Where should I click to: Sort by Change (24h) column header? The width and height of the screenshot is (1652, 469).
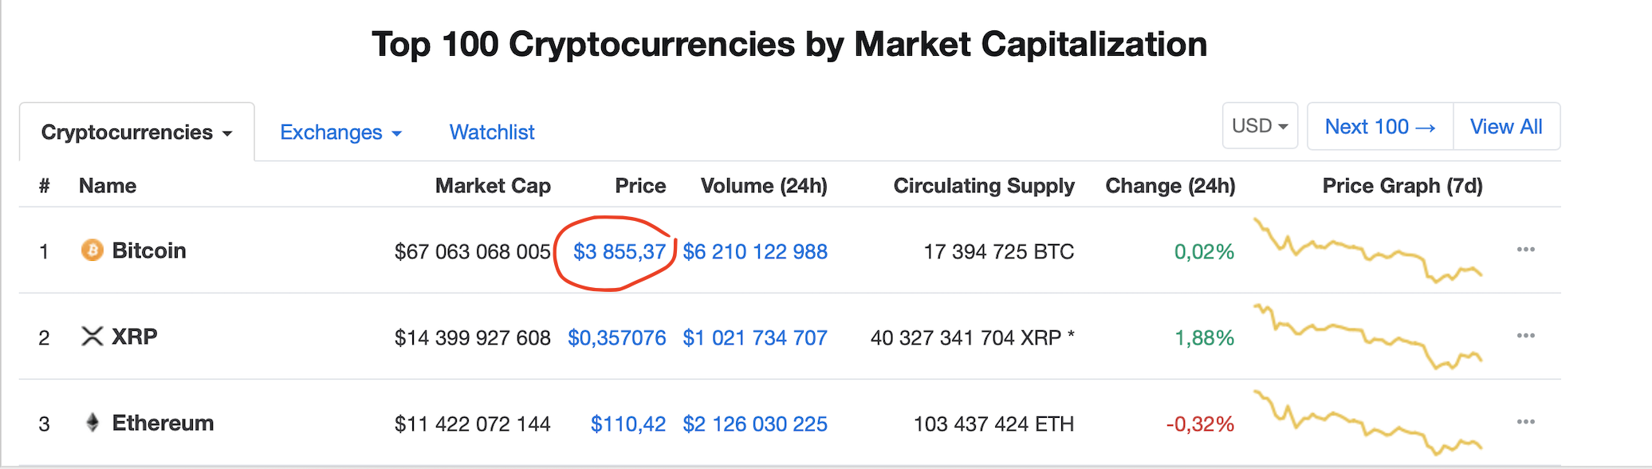click(1170, 186)
